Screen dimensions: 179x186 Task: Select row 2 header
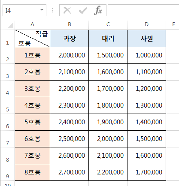coord(8,55)
